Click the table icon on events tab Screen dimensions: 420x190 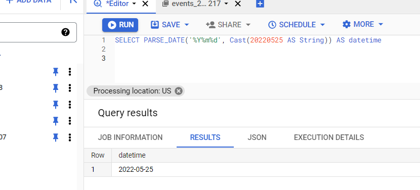[x=165, y=4]
